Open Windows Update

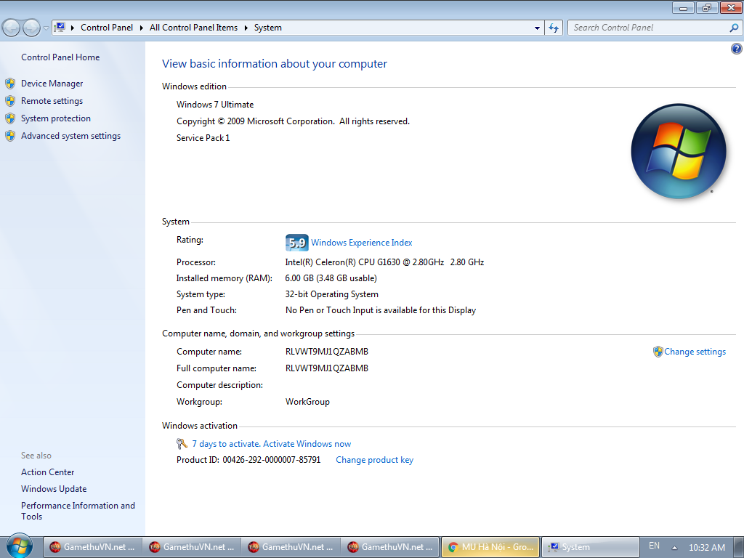[x=54, y=489]
